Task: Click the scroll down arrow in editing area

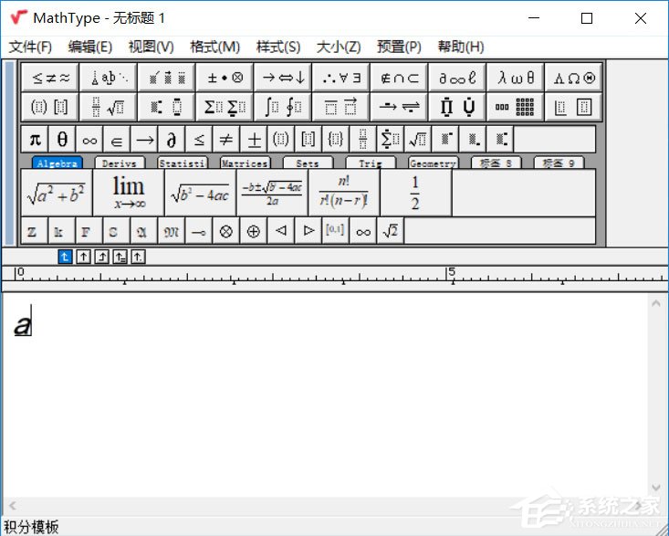Action: [x=656, y=489]
